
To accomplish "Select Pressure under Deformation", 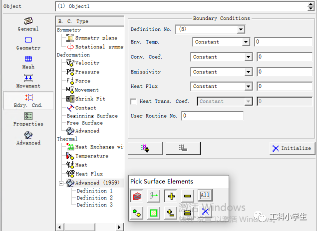I will (x=83, y=71).
